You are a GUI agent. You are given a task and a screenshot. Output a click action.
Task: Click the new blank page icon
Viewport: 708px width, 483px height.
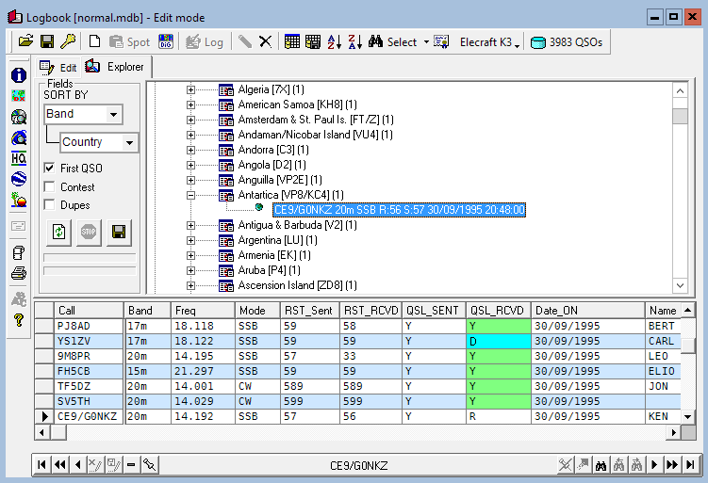coord(95,42)
